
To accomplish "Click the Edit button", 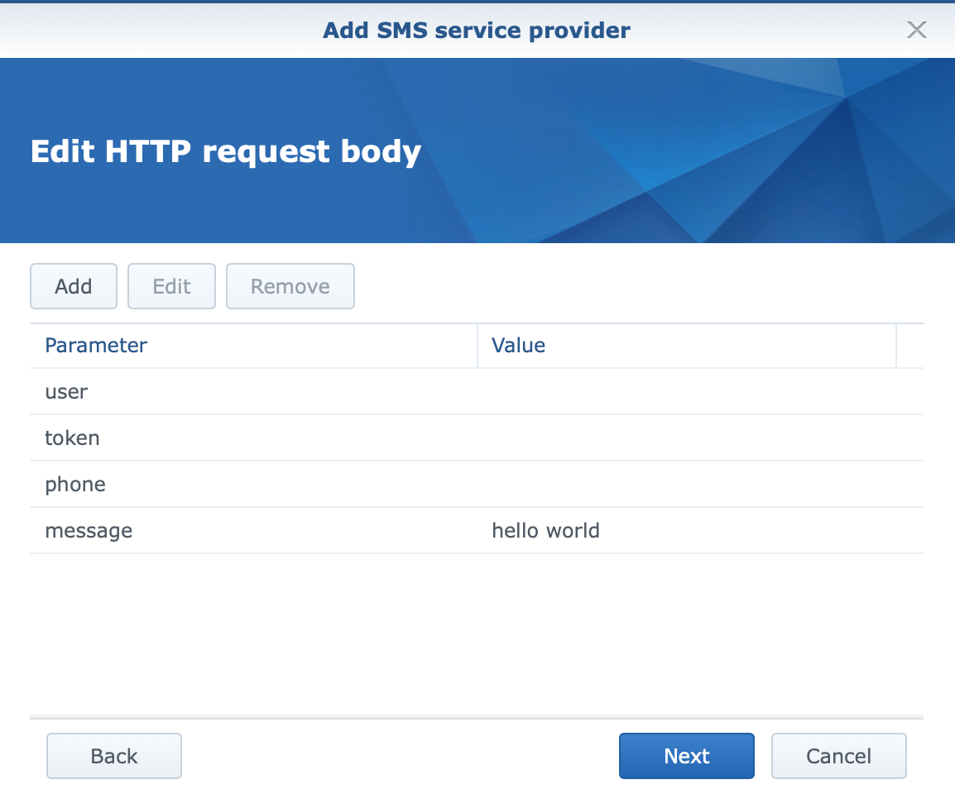I will [172, 286].
